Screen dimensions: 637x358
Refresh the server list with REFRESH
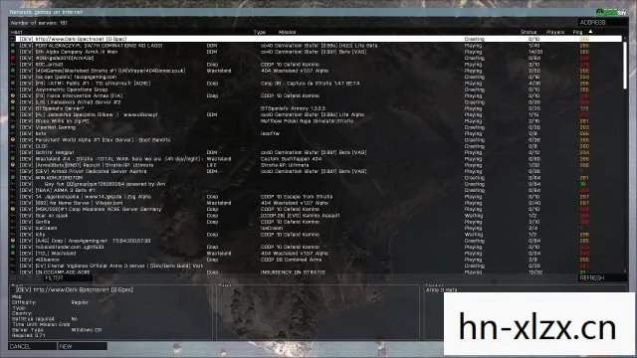tap(602, 278)
